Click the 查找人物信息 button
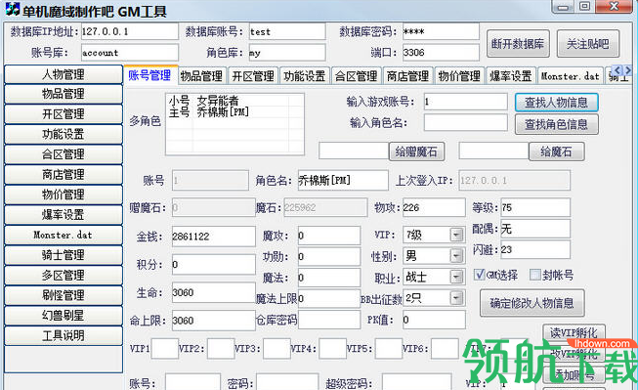The height and width of the screenshot is (390, 638). click(556, 103)
